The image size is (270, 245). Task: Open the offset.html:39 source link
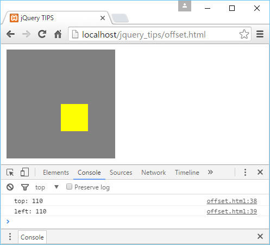point(232,211)
